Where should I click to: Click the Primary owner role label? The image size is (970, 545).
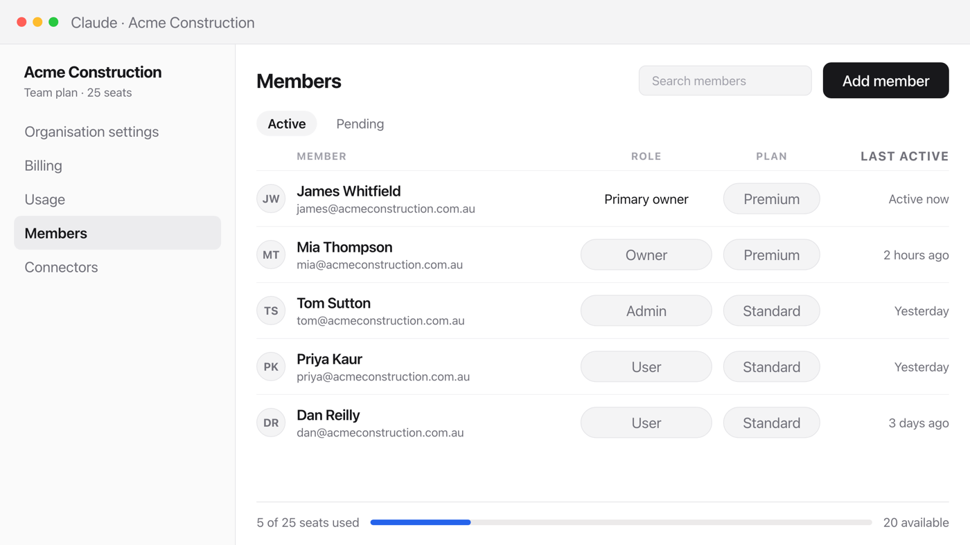646,199
